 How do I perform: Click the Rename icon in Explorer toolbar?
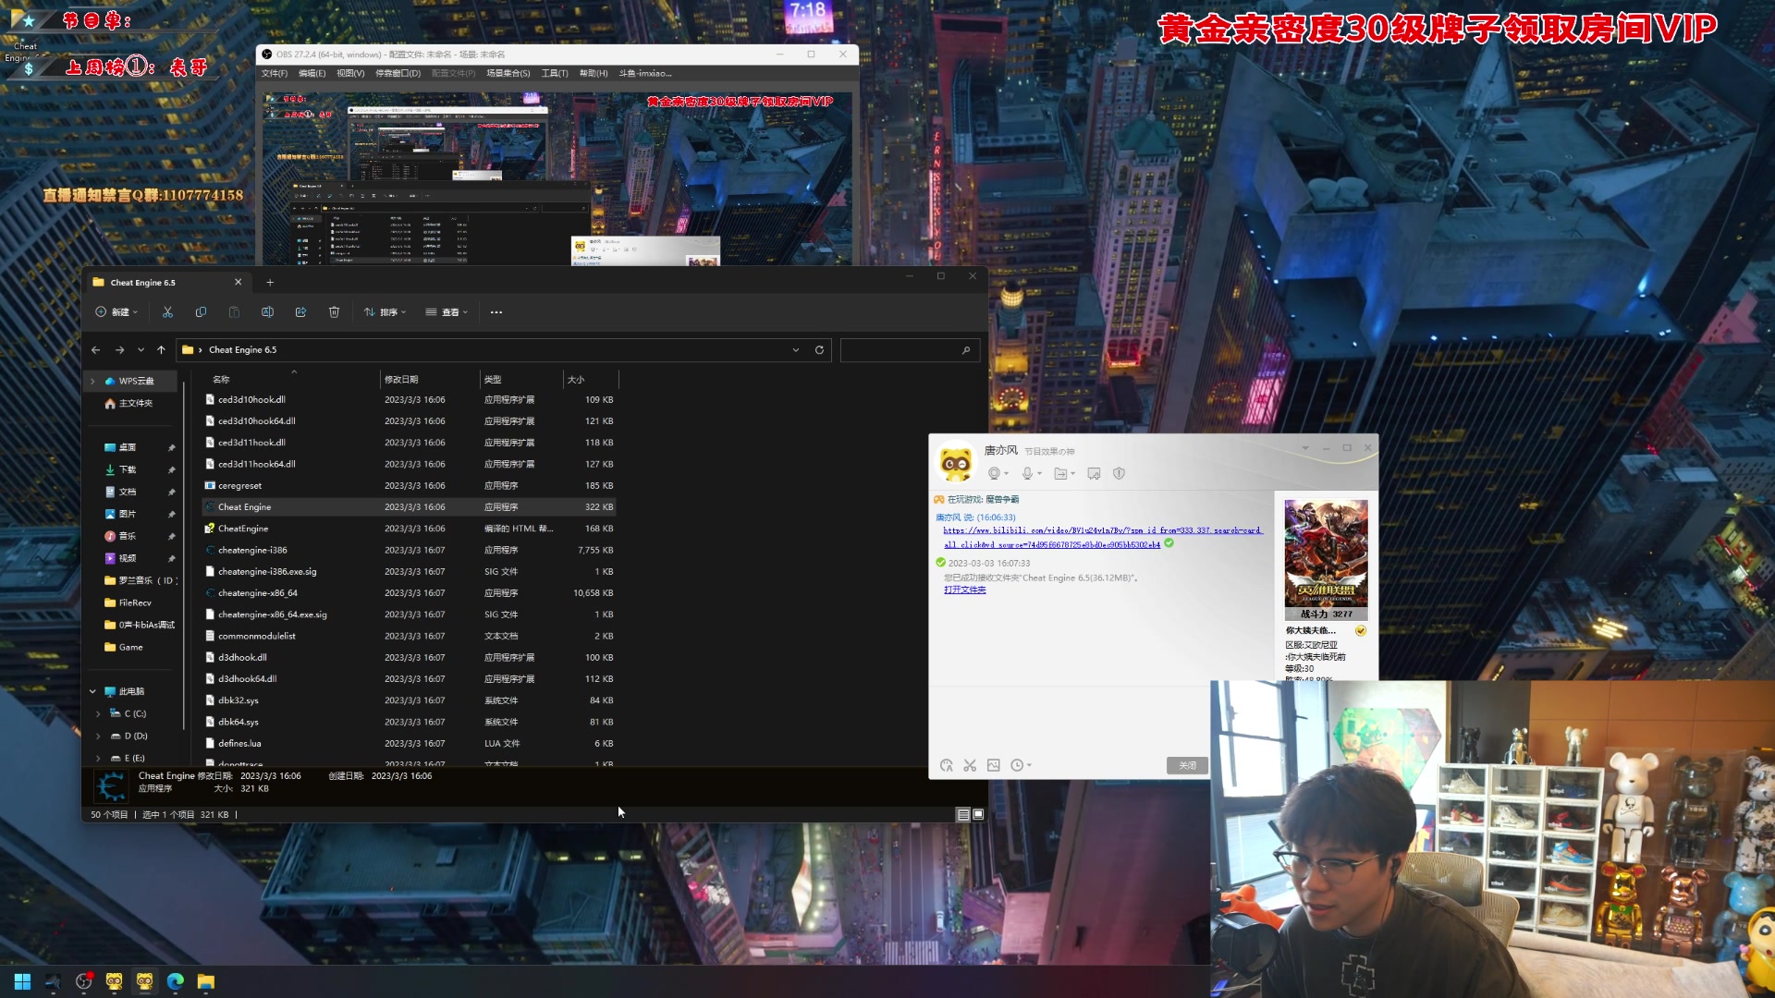pos(267,312)
